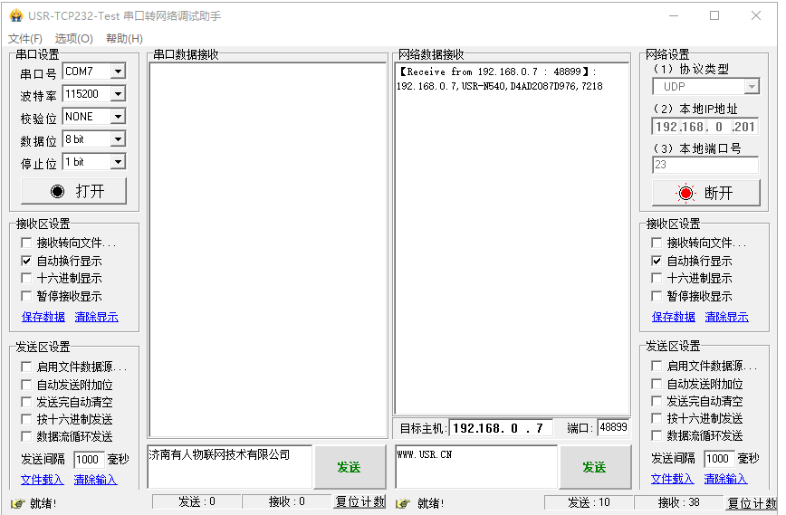Open the 文件(F) menu
The width and height of the screenshot is (786, 515).
coord(25,39)
